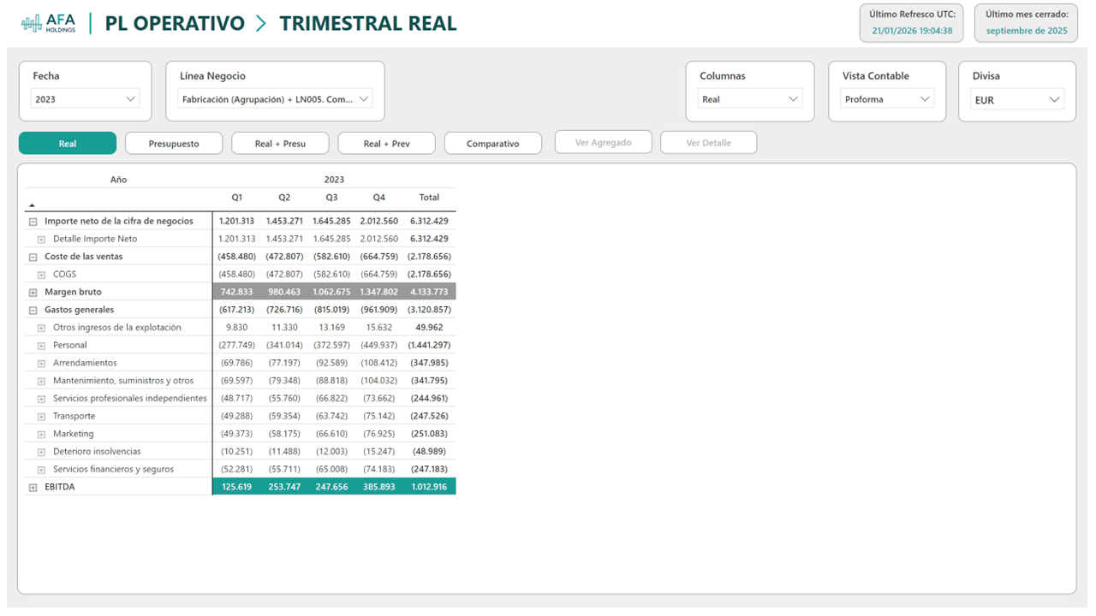Expand the Margen bruto row
Viewport: 1096px width, 616px height.
click(33, 293)
